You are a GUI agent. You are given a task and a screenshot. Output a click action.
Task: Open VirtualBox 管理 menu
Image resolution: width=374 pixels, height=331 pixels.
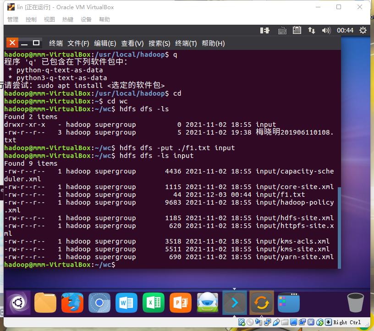pos(13,20)
